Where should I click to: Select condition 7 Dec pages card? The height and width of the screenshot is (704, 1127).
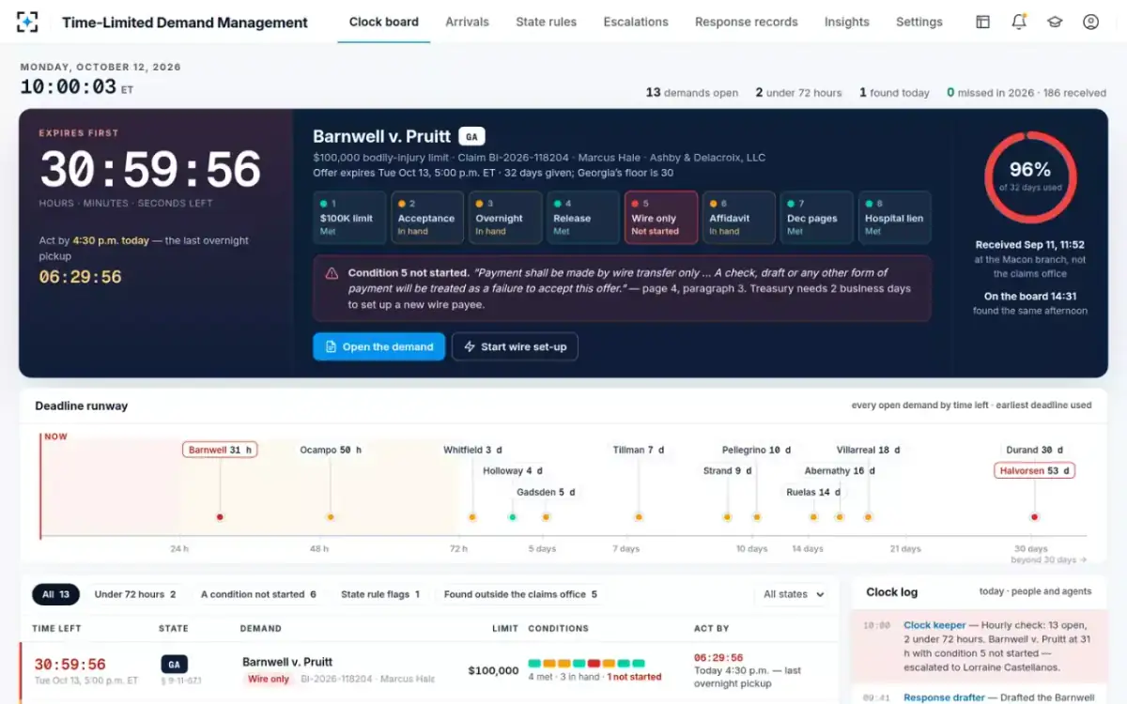pyautogui.click(x=817, y=218)
